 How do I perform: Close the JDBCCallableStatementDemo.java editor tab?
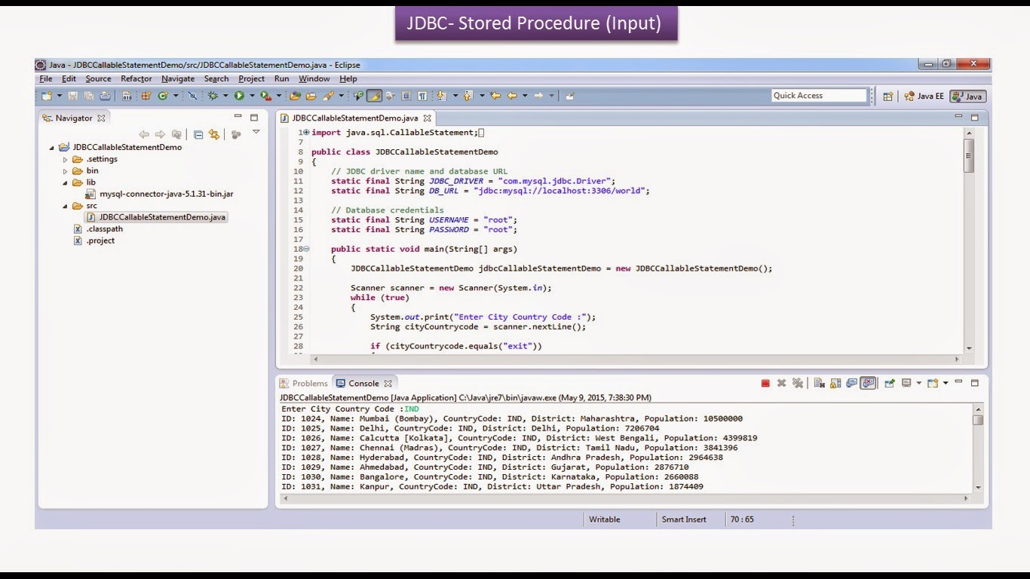point(427,118)
